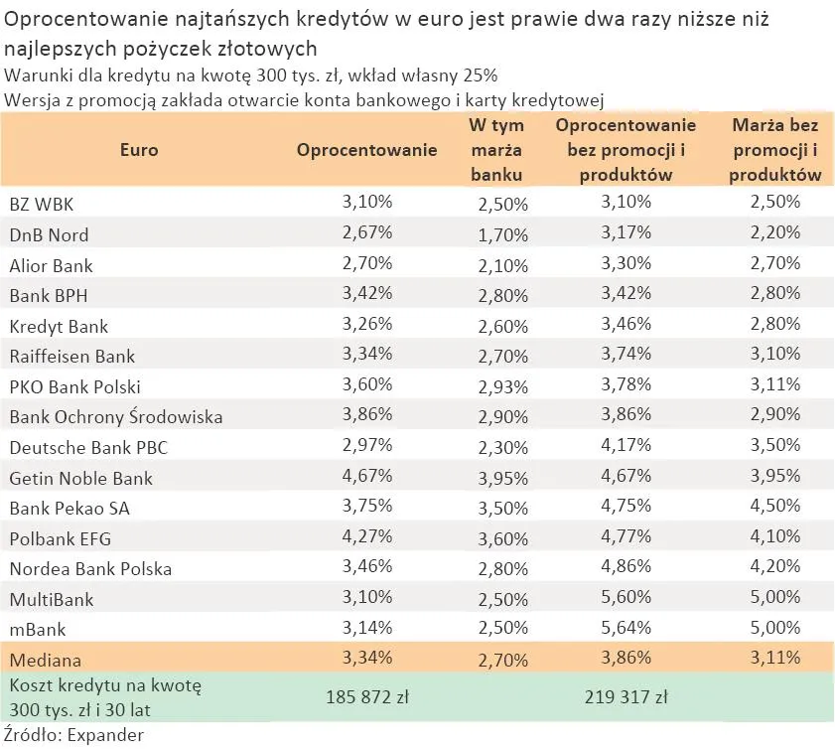This screenshot has height=749, width=835.
Task: Select the BZ WBK row label
Action: point(42,205)
